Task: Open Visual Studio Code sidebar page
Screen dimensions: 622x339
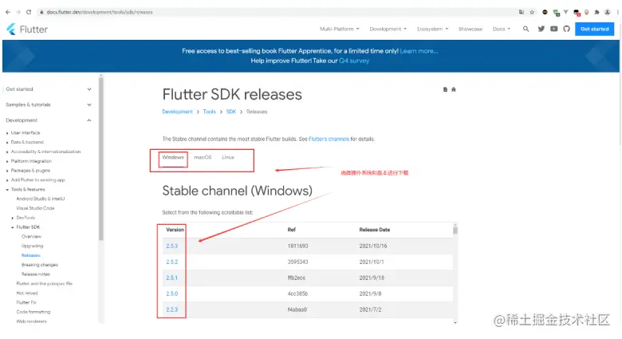Action: 35,208
